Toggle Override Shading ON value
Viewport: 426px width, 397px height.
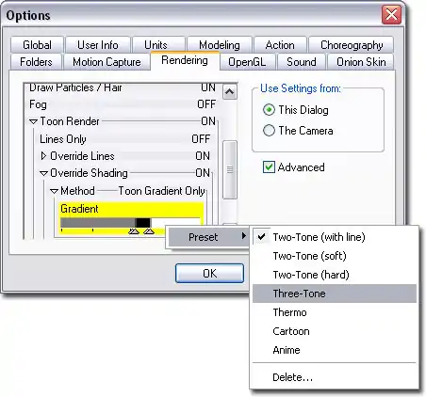click(x=203, y=173)
